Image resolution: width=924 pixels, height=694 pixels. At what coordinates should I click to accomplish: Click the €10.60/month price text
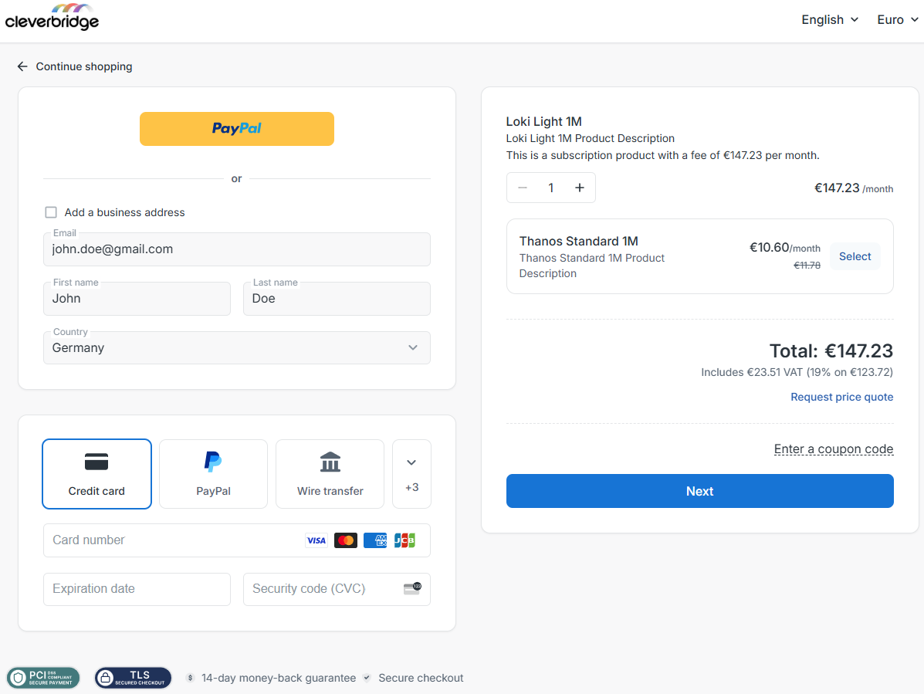785,248
